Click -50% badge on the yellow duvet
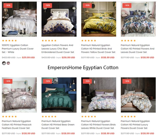 point(87,5)
